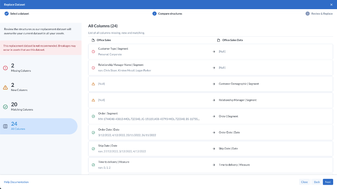Open the Help Documentation link
This screenshot has height=189, width=337.
(x=16, y=182)
